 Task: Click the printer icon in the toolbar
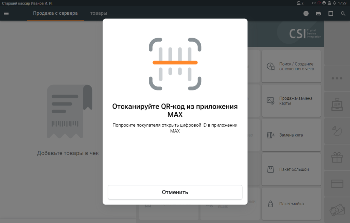[318, 14]
